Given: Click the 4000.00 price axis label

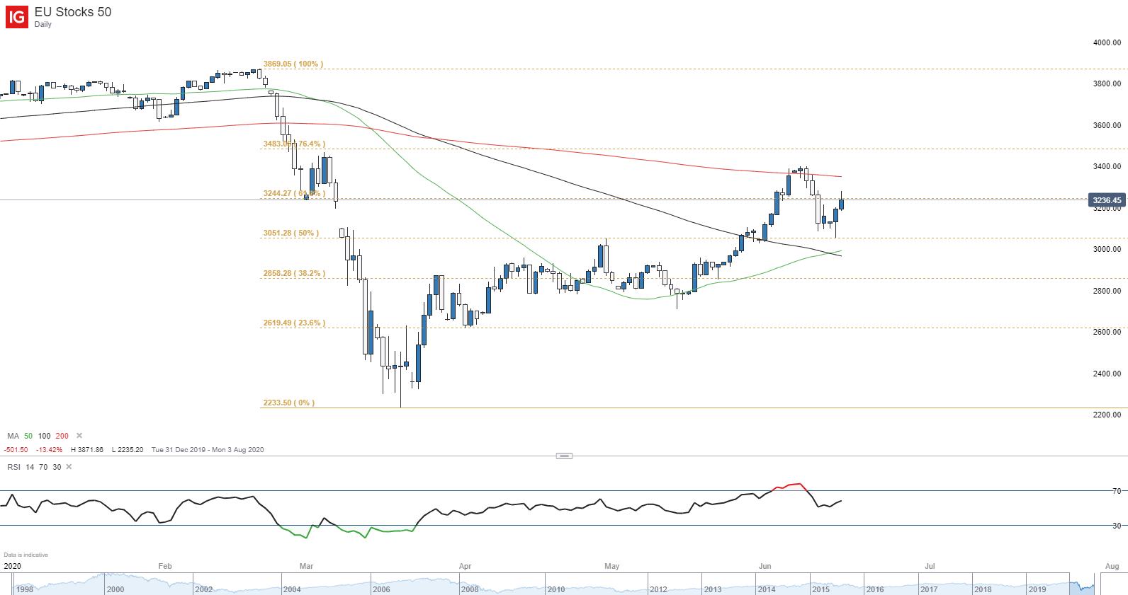Looking at the screenshot, I should pyautogui.click(x=1107, y=42).
